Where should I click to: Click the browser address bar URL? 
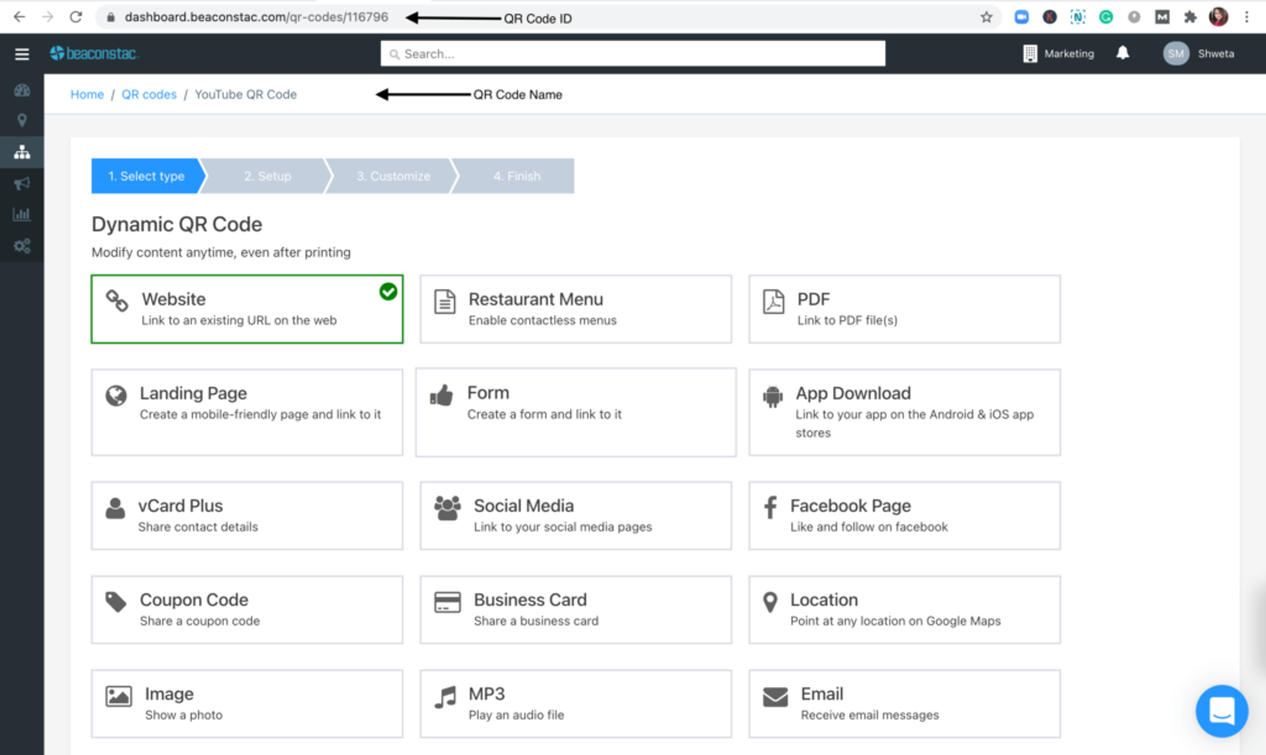click(x=256, y=17)
